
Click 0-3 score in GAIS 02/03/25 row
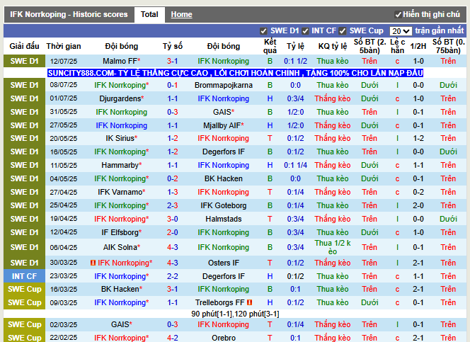[172, 324]
